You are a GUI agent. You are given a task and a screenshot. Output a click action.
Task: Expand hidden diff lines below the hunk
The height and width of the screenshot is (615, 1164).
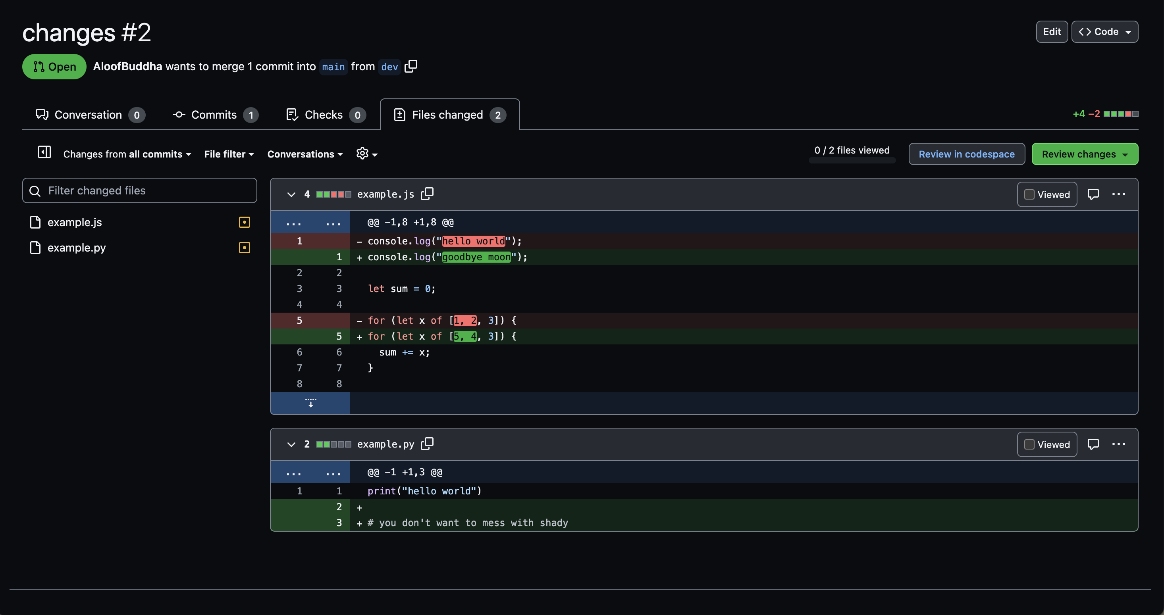tap(310, 402)
